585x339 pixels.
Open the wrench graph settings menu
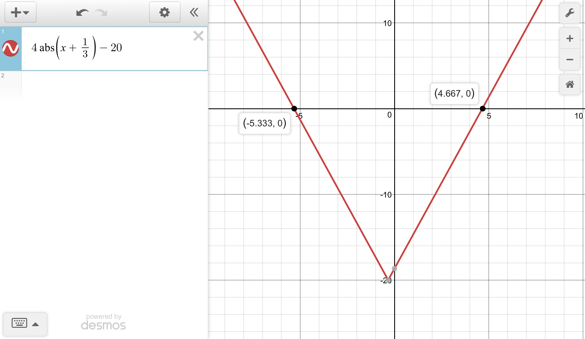(x=570, y=13)
